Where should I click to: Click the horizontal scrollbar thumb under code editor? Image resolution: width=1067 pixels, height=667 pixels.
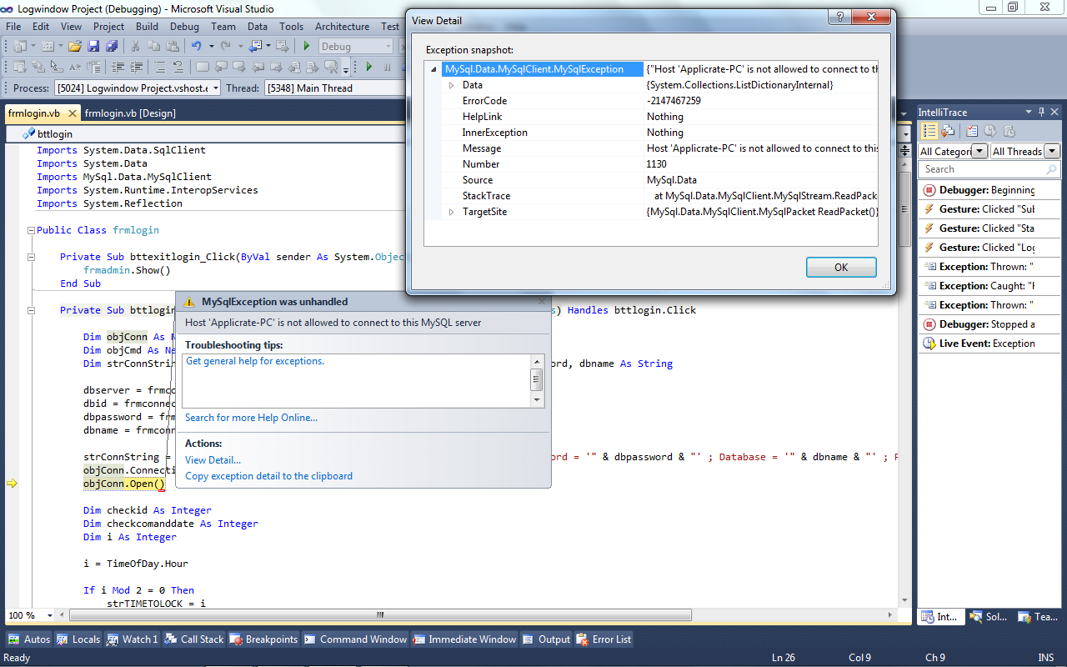[x=380, y=615]
